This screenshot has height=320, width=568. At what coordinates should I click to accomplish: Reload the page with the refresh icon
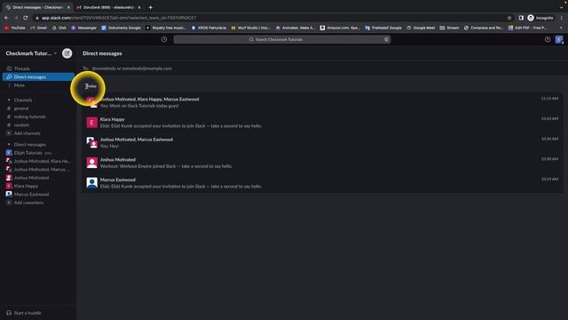26,18
